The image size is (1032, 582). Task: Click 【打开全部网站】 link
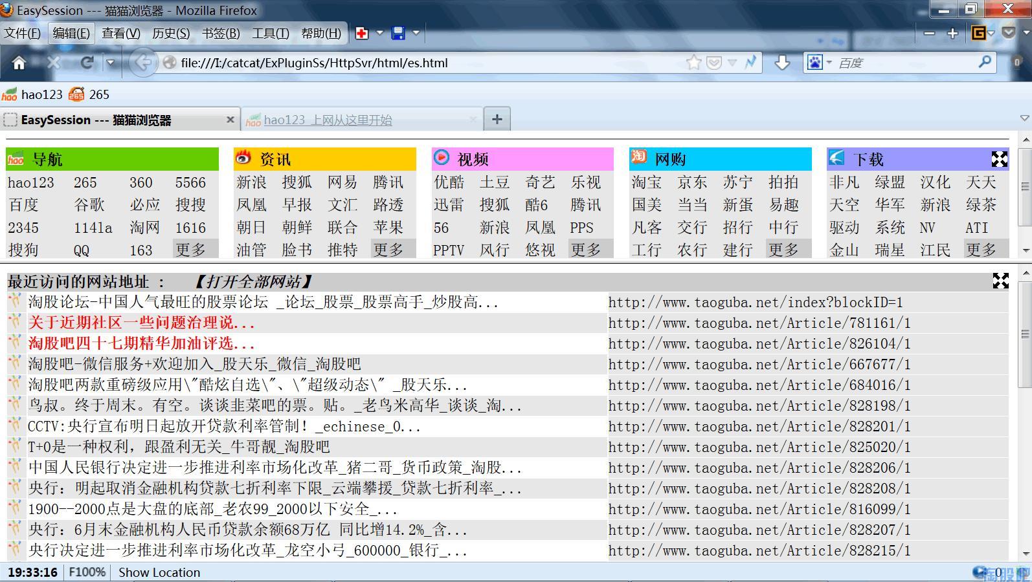coord(253,282)
